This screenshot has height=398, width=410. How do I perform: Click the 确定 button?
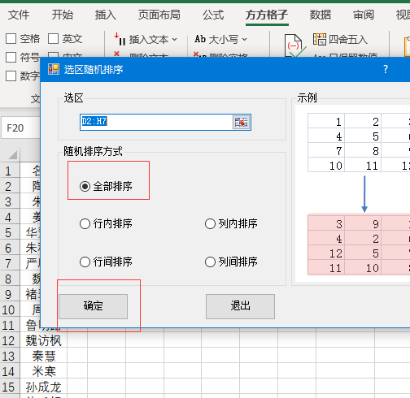pyautogui.click(x=94, y=306)
